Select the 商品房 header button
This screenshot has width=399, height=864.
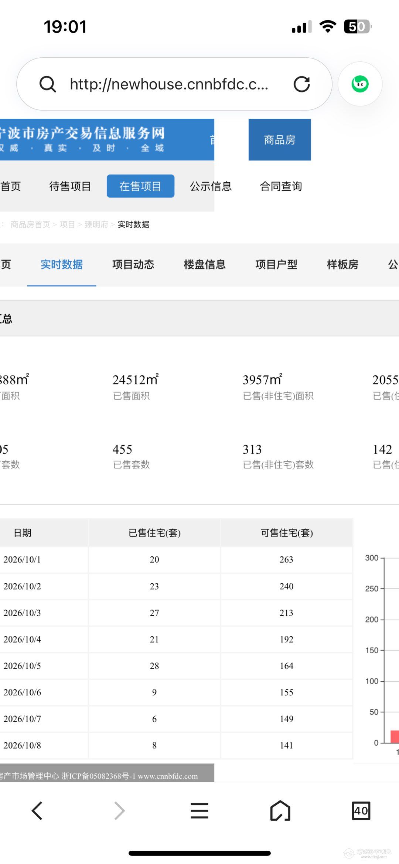pos(280,140)
